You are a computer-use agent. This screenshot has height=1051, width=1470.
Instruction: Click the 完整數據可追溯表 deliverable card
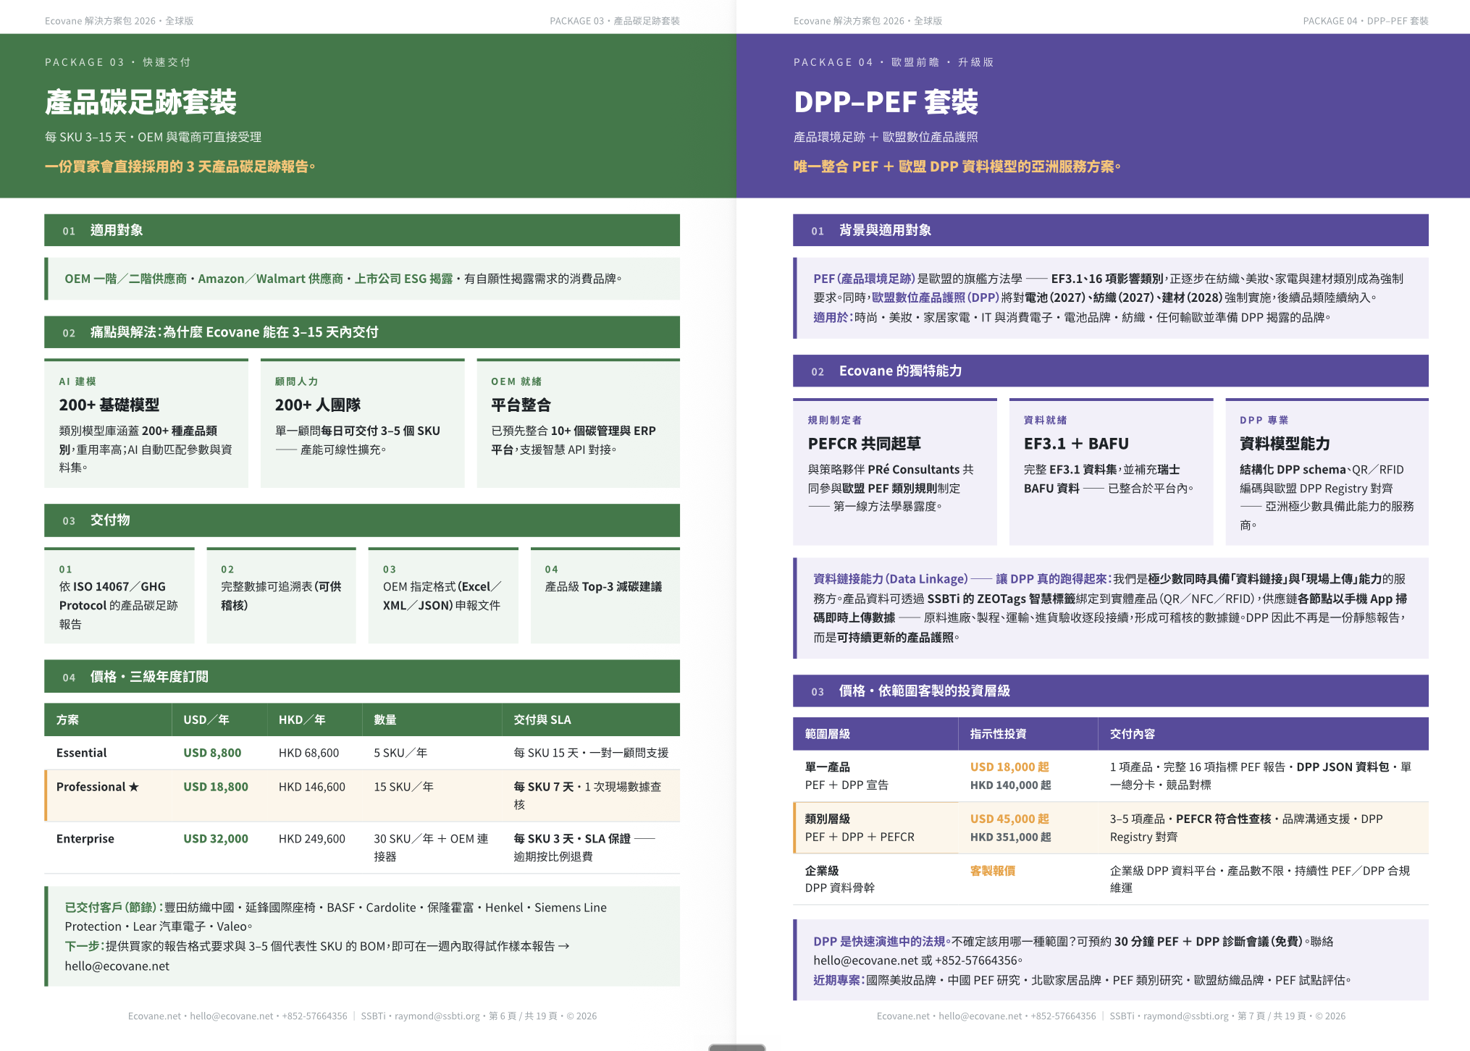coord(281,596)
